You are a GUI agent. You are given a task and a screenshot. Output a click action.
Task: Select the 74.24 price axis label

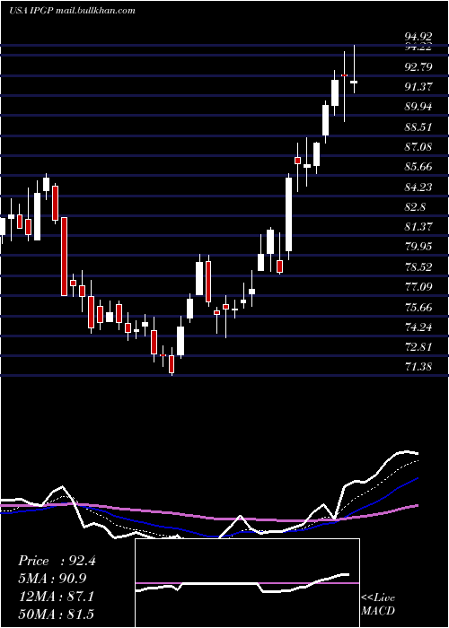418,327
